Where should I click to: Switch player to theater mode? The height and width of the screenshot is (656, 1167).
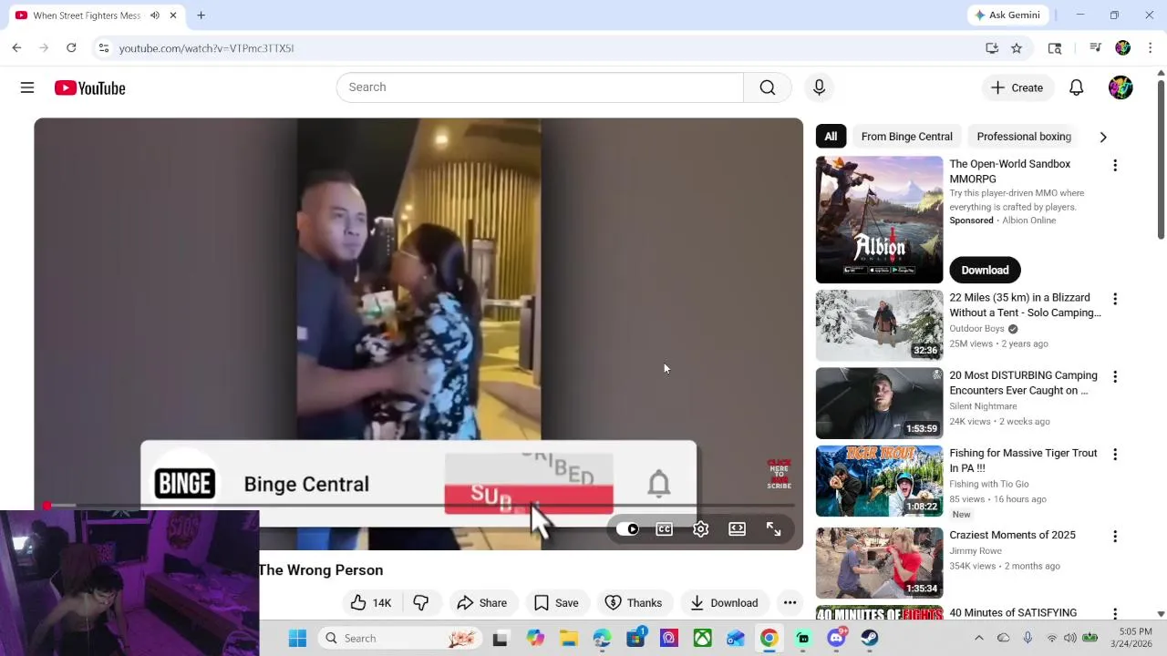click(737, 529)
